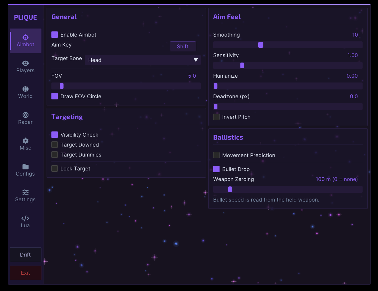Enable the Target Dummies checkbox
Screen dimensions: 378x291
54,154
